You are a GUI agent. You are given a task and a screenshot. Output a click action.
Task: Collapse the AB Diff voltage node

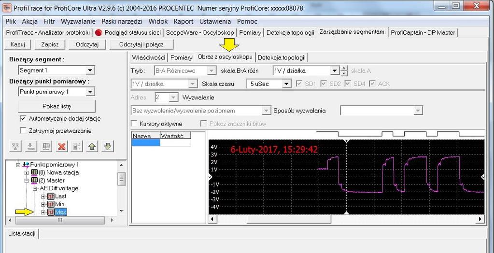tap(35, 188)
